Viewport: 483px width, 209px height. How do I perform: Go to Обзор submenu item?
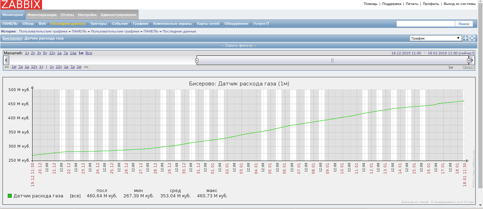click(28, 24)
